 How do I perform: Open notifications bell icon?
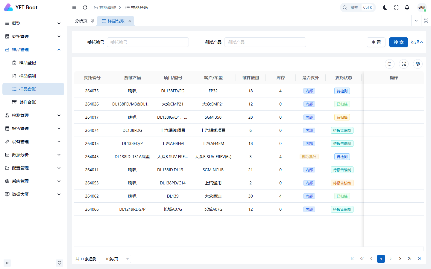[x=407, y=7]
